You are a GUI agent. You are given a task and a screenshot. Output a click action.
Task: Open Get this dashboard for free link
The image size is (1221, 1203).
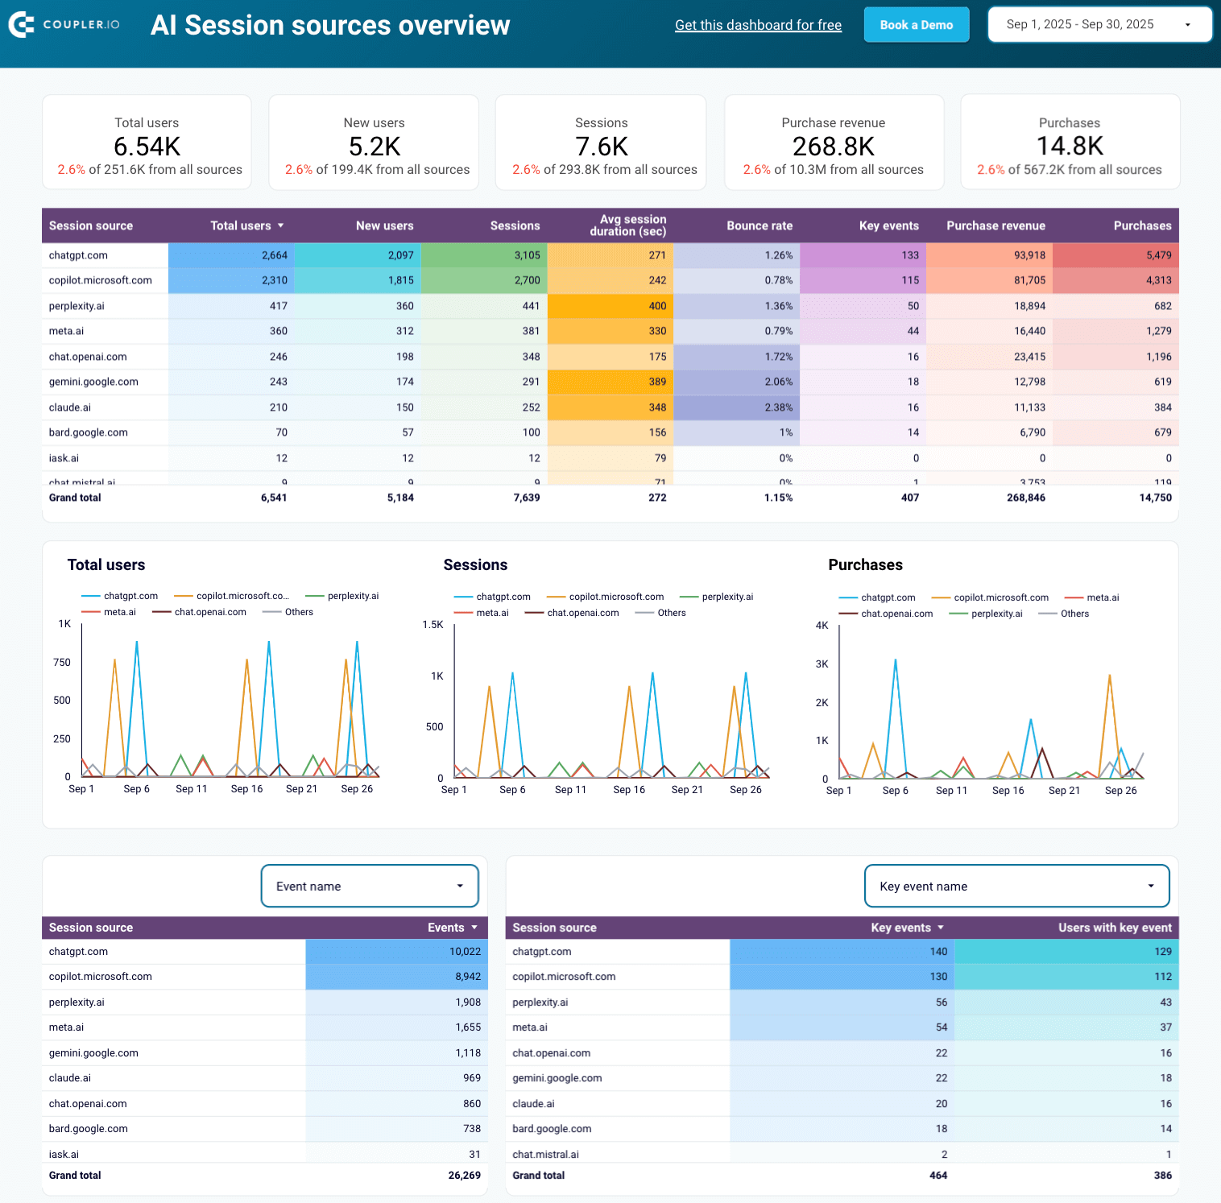[x=758, y=25]
